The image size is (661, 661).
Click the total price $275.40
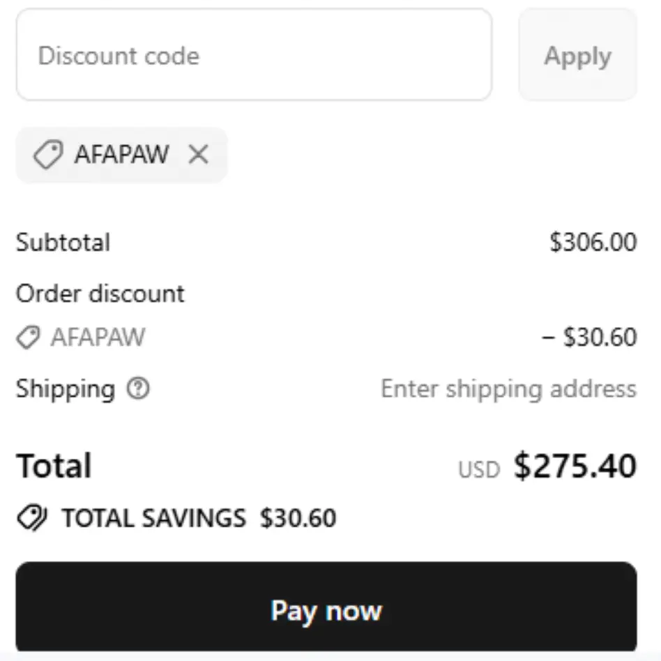pyautogui.click(x=575, y=466)
